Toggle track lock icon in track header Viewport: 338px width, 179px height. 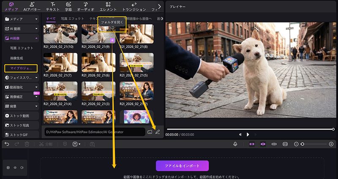tap(8, 168)
